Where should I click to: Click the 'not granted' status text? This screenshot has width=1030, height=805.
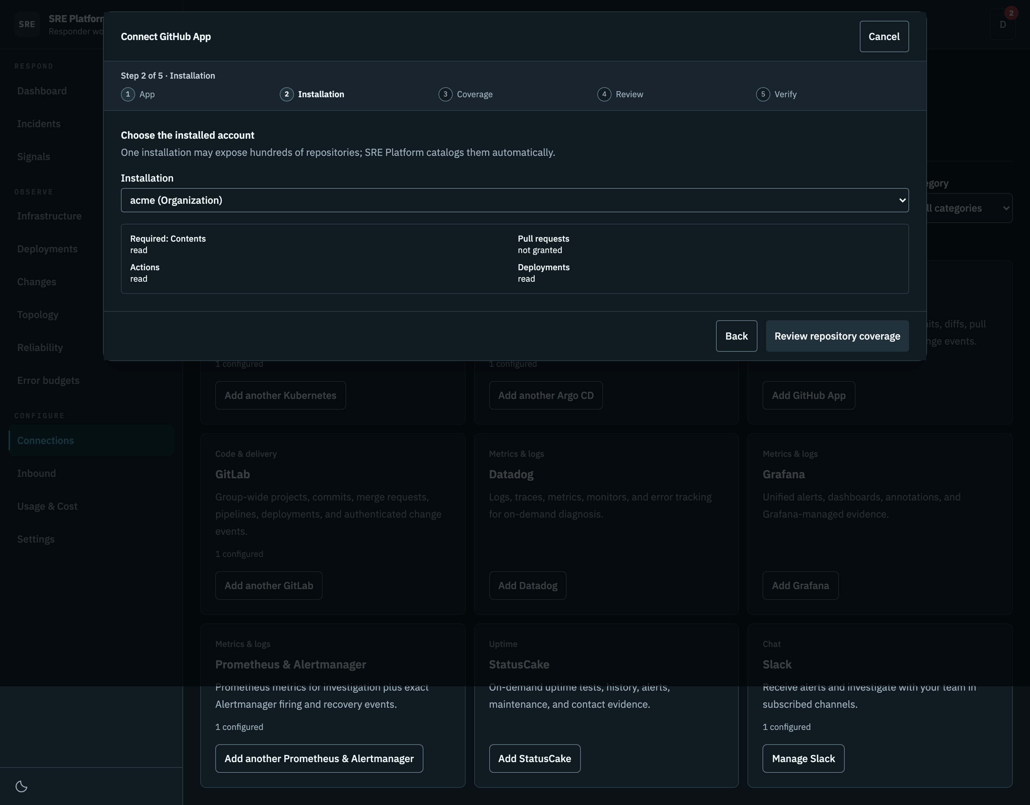pos(540,250)
